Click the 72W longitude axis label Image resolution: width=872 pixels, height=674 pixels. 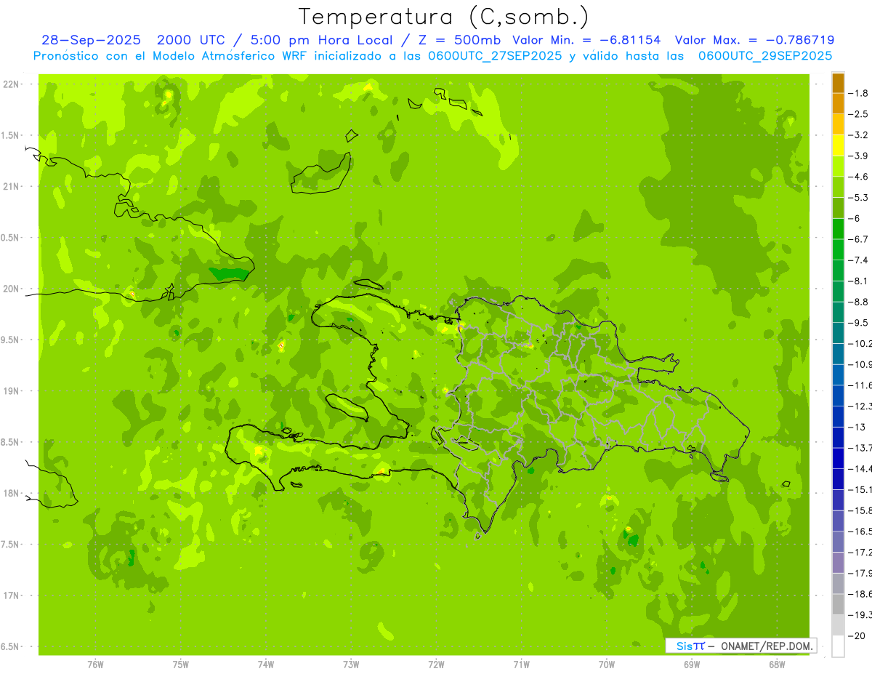pos(436,665)
